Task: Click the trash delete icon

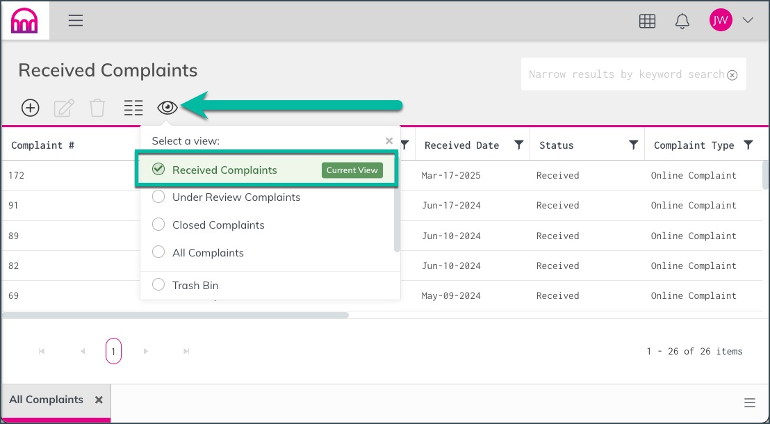Action: 97,108
